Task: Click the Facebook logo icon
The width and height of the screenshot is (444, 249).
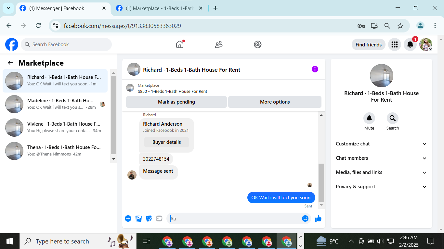Action: tap(12, 44)
